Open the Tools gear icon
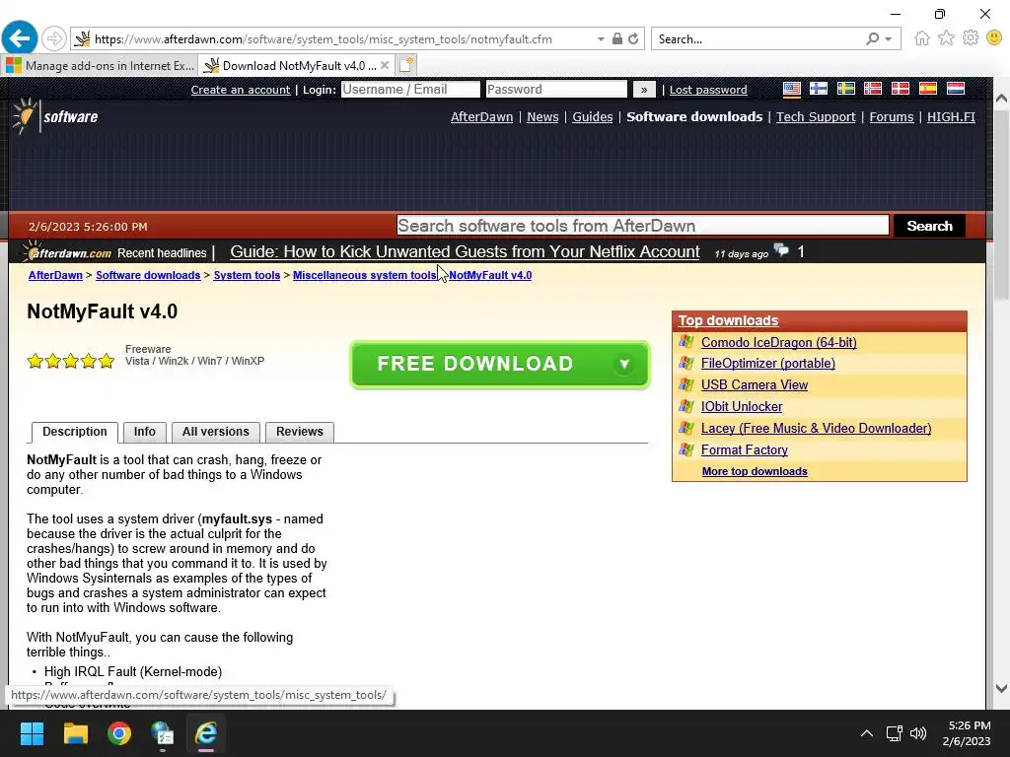Image resolution: width=1010 pixels, height=757 pixels. pos(971,38)
